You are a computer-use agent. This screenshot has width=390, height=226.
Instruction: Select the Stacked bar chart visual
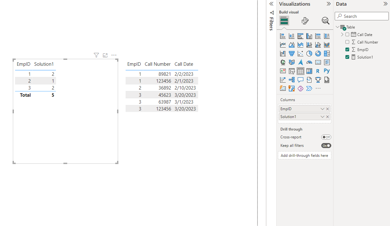pos(283,36)
